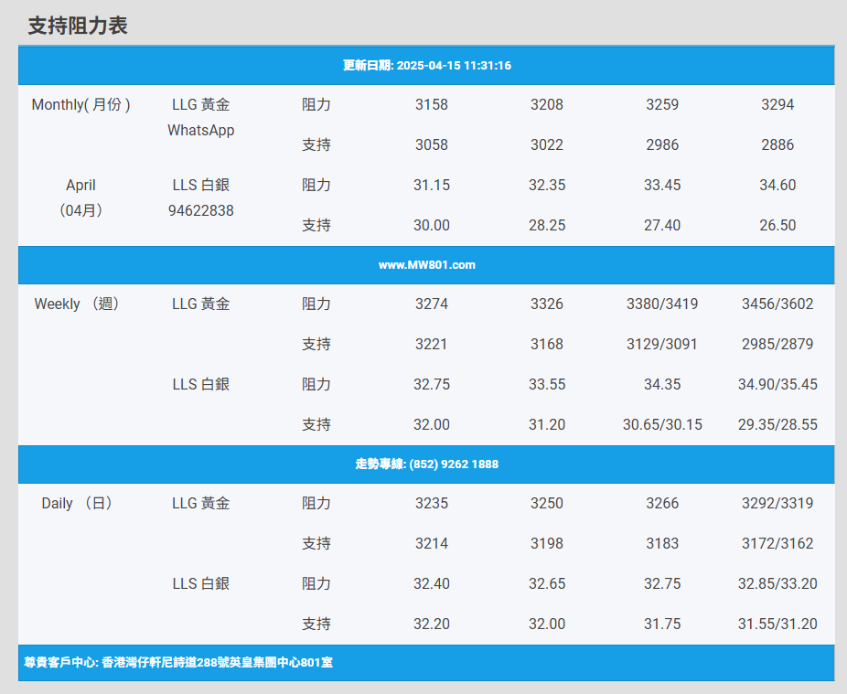Click the value 3259
Image resolution: width=847 pixels, height=694 pixels.
click(662, 104)
